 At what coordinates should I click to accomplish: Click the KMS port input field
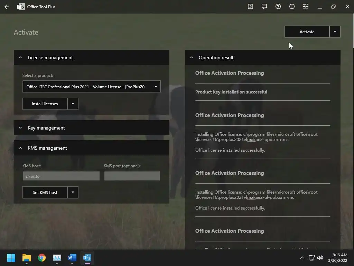[x=132, y=176]
